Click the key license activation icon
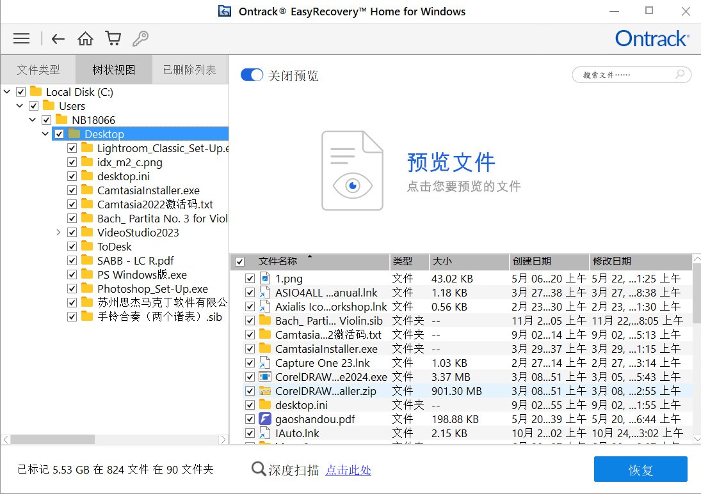Viewport: 701px width, 494px height. click(141, 38)
